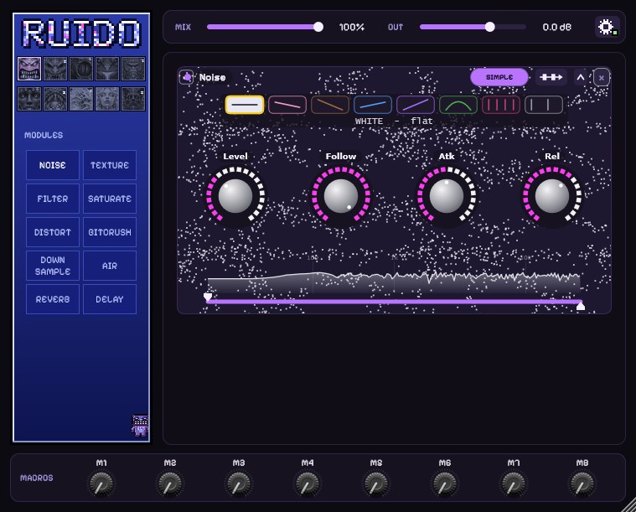Select the purple grinning face preset thumbnail
The width and height of the screenshot is (636, 512).
[29, 69]
